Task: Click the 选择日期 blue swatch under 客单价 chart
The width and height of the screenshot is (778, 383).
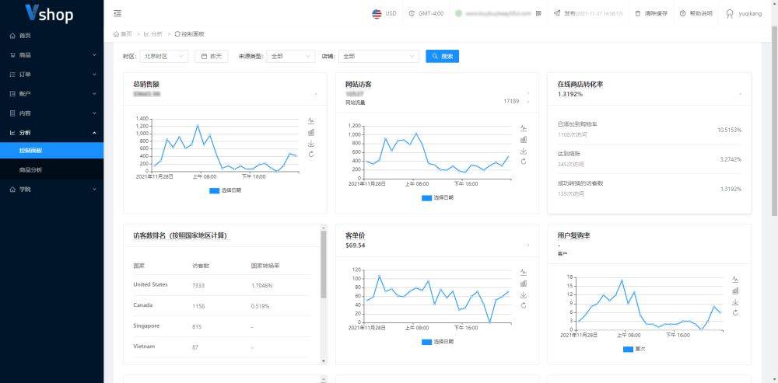Action: click(426, 342)
